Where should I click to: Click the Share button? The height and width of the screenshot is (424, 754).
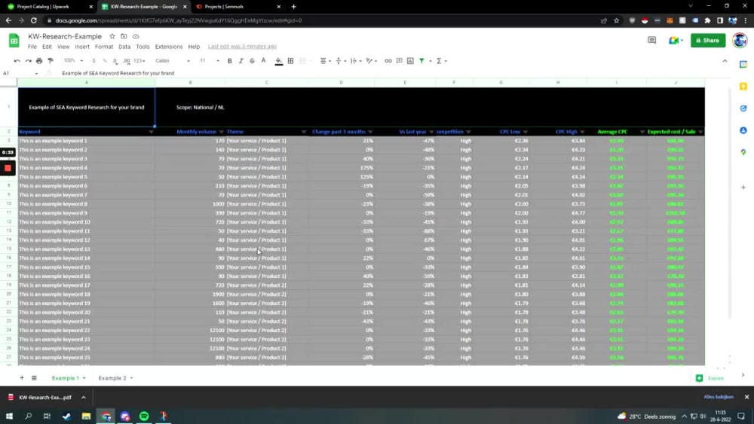[708, 41]
